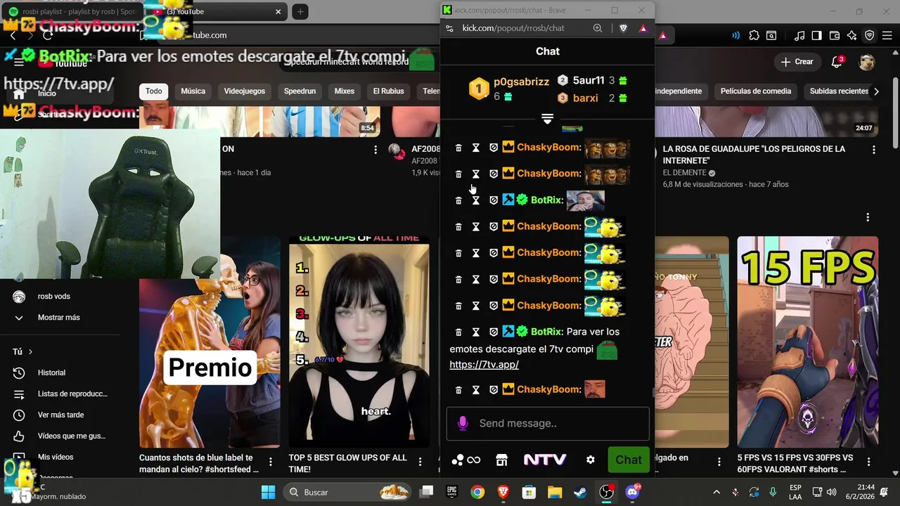Click the Crear button on YouTube
900x506 pixels.
[797, 62]
